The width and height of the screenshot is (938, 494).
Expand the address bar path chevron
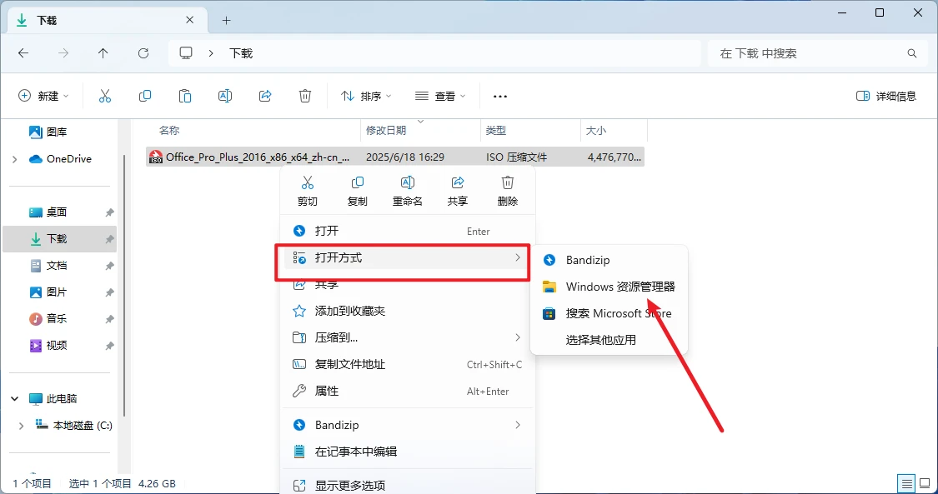pos(211,53)
